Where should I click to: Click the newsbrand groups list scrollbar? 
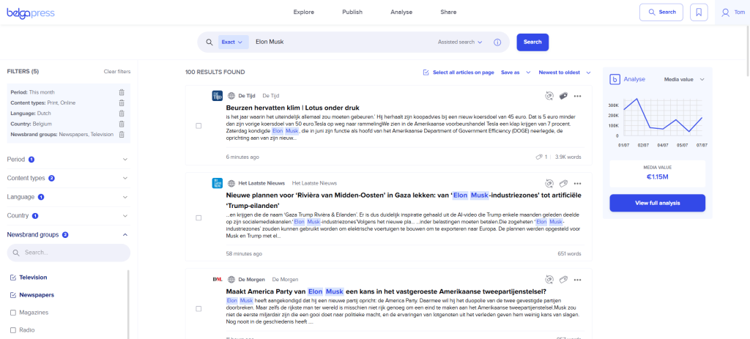pyautogui.click(x=127, y=304)
